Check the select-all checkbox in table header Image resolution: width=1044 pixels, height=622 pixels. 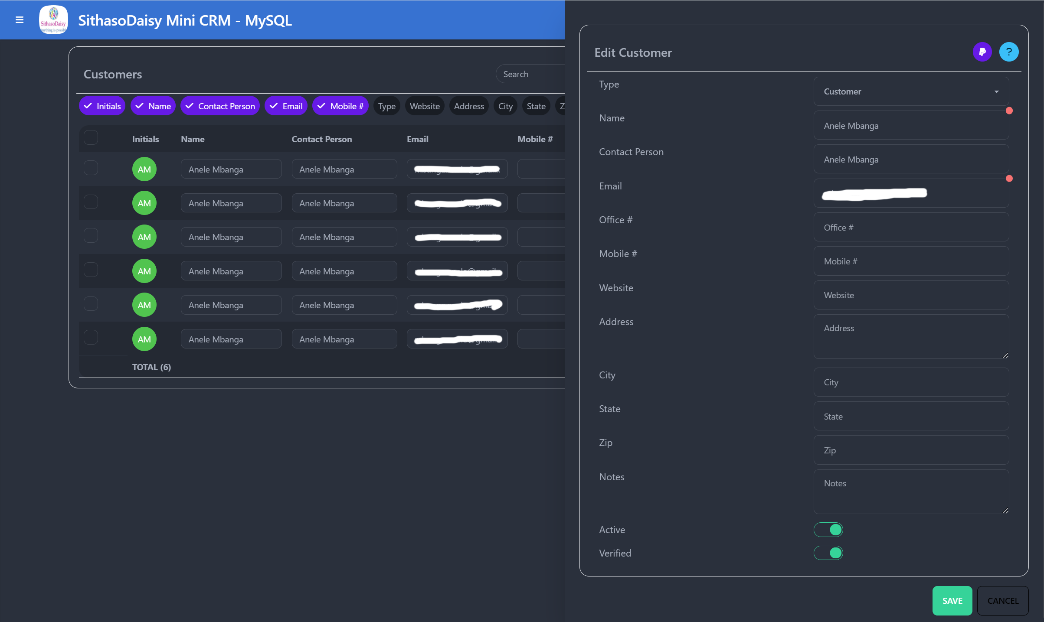click(91, 138)
